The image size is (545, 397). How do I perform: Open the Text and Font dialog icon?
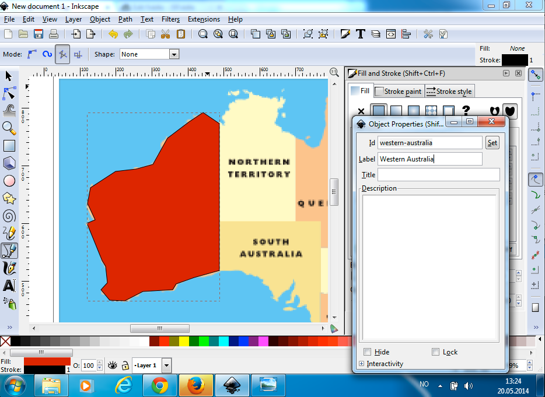point(361,33)
